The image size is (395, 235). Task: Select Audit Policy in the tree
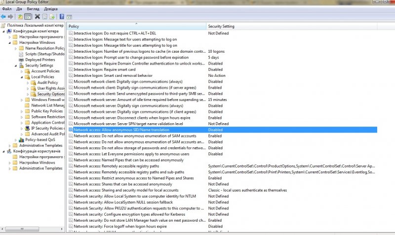(47, 82)
